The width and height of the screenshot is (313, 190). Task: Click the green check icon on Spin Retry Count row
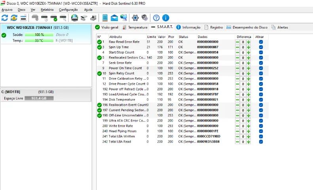(x=99, y=74)
